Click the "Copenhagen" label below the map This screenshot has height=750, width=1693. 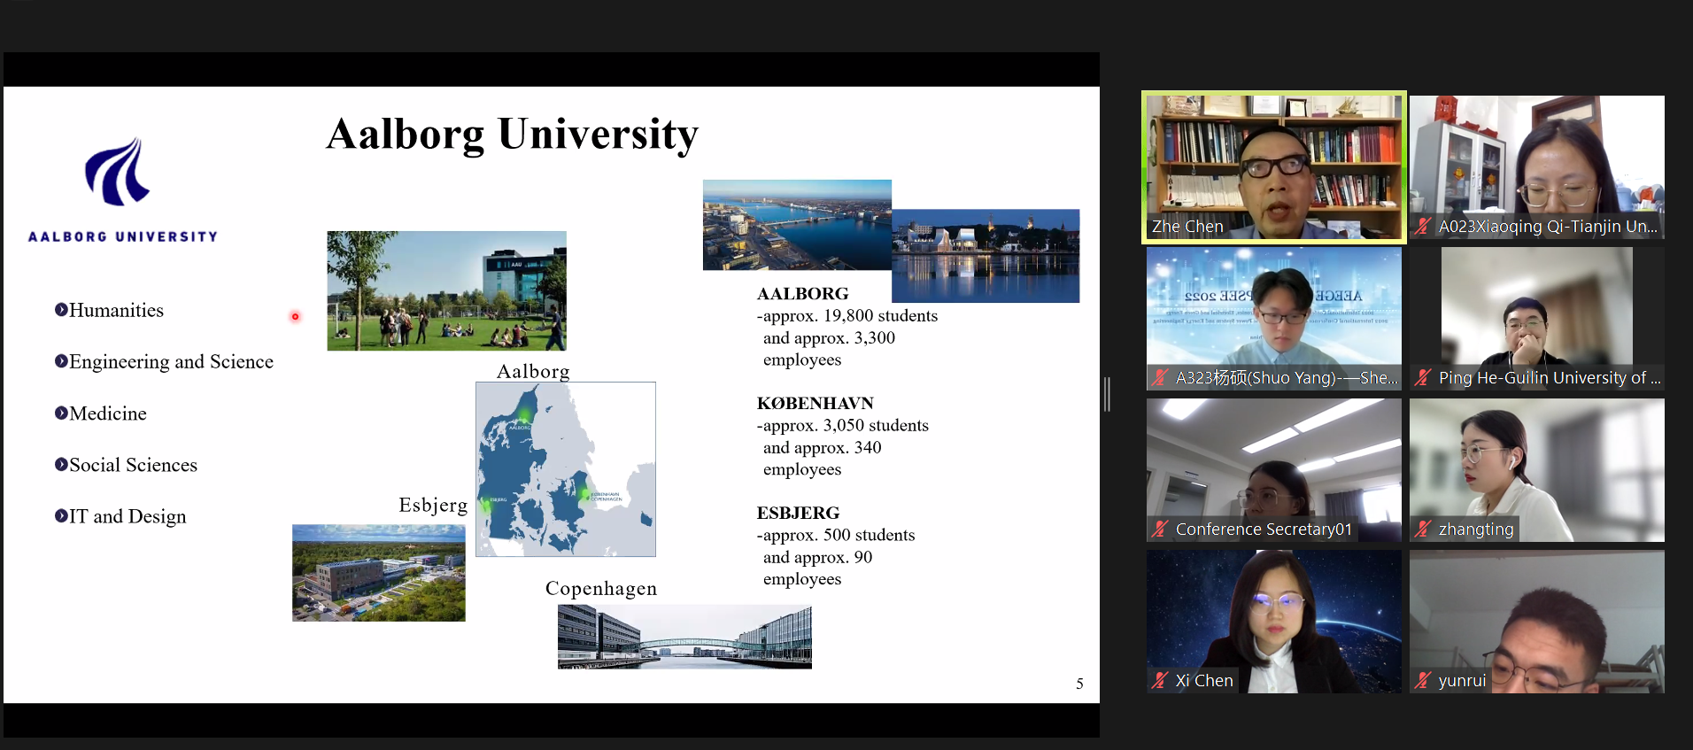(x=601, y=589)
